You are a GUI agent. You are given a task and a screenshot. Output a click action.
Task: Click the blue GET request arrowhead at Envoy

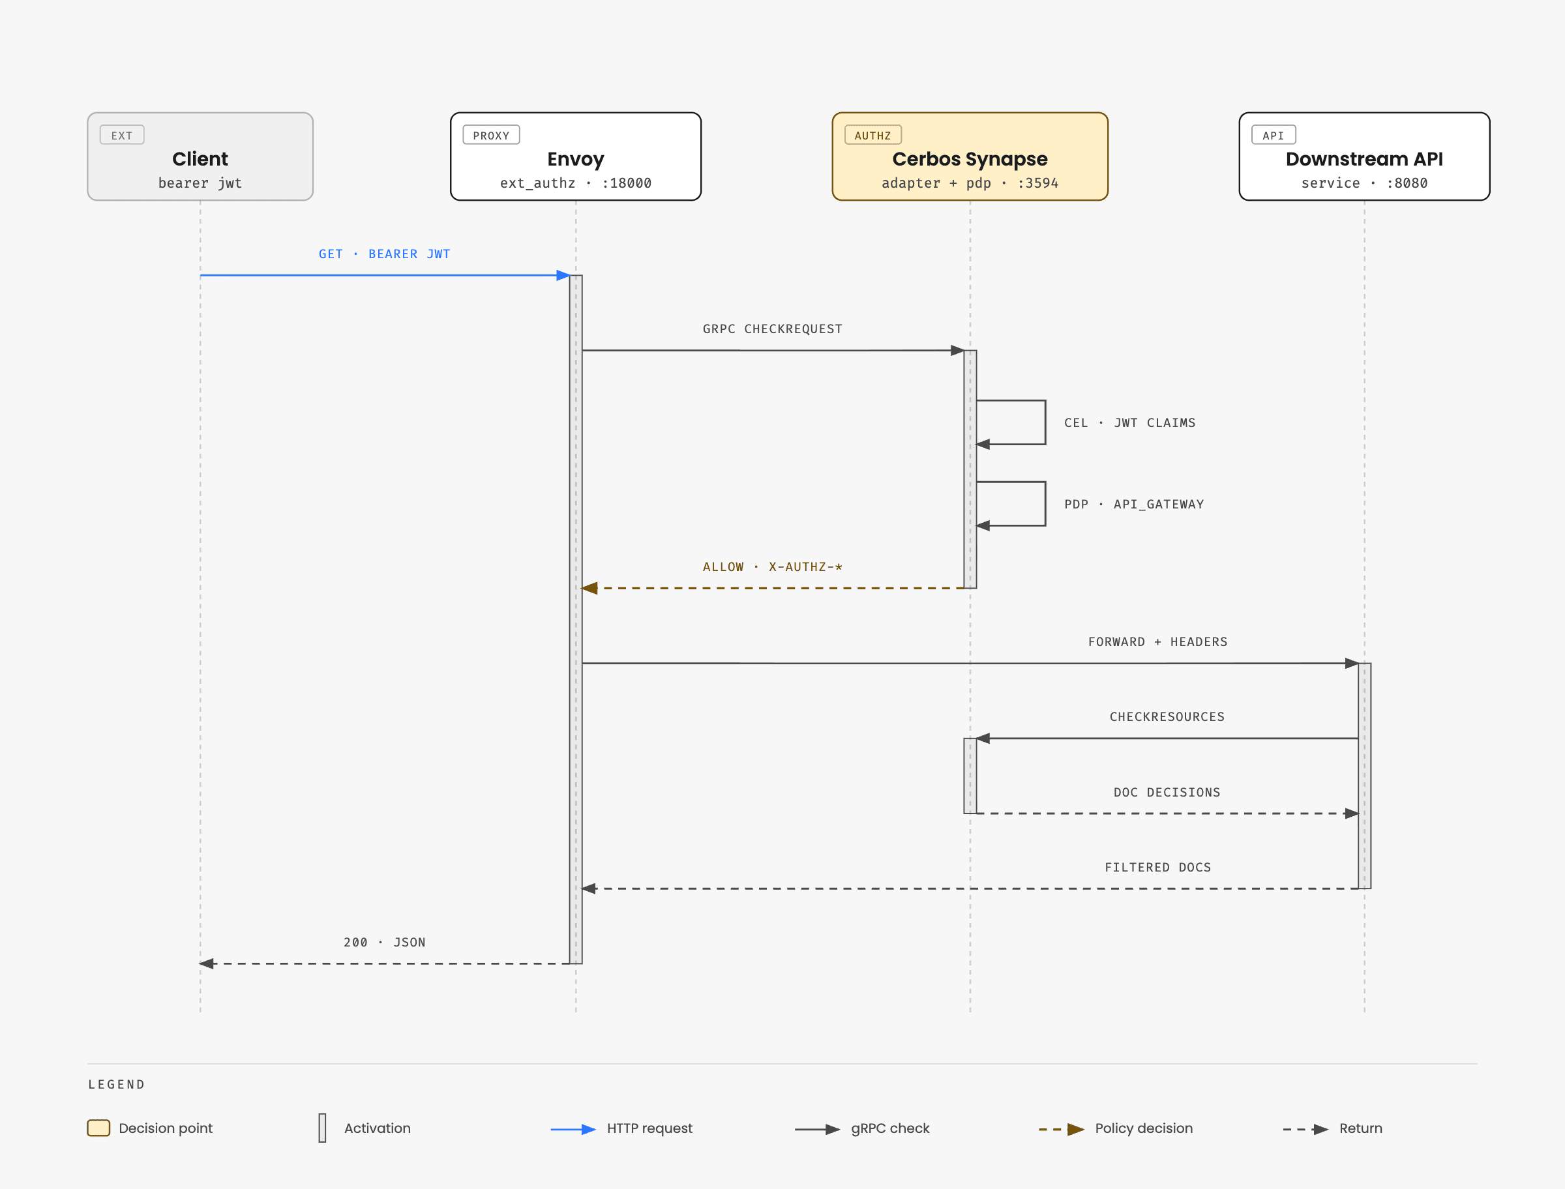pos(563,275)
